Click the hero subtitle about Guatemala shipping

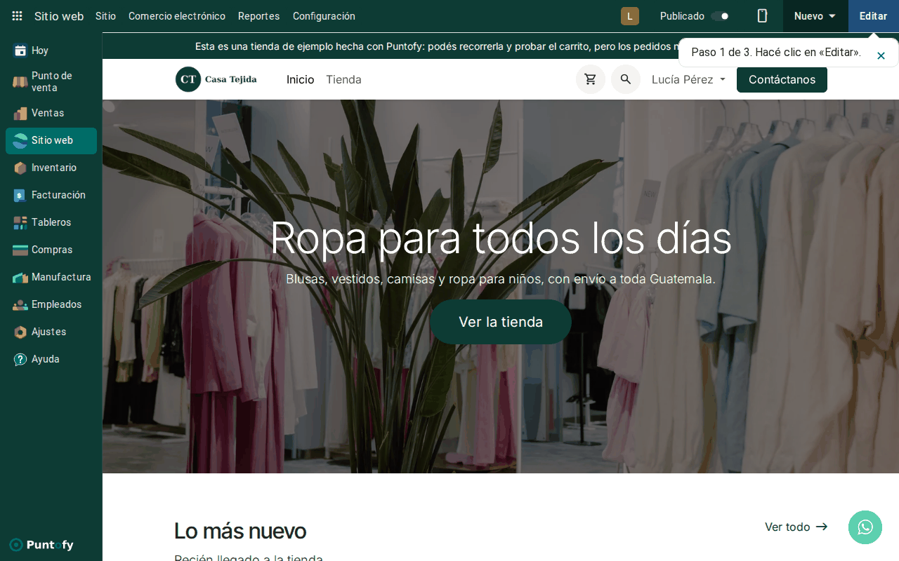501,278
